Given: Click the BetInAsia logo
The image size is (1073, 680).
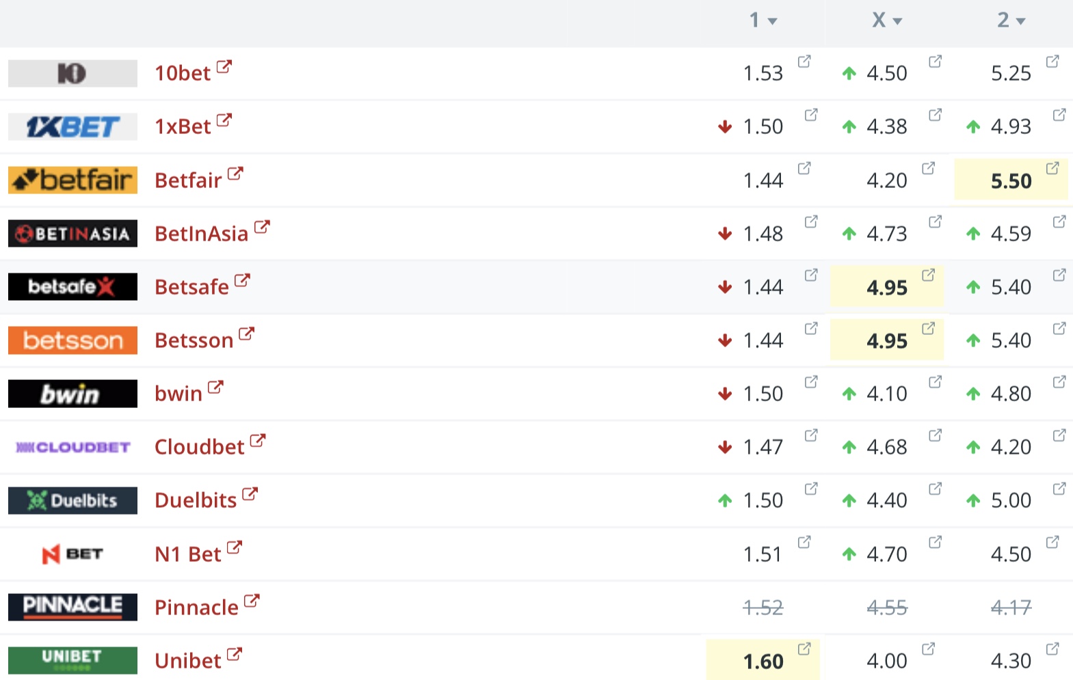Looking at the screenshot, I should (72, 233).
